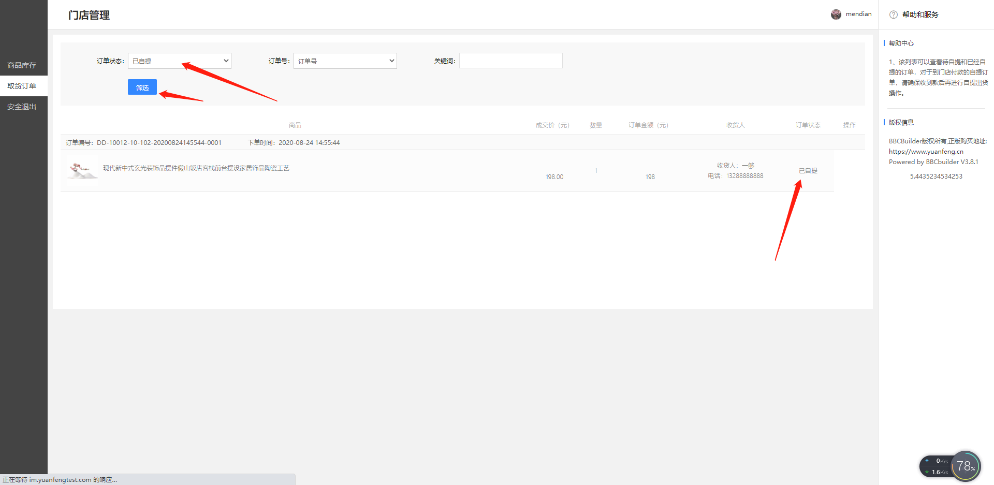
Task: Open the product thumbnail image
Action: pyautogui.click(x=82, y=171)
